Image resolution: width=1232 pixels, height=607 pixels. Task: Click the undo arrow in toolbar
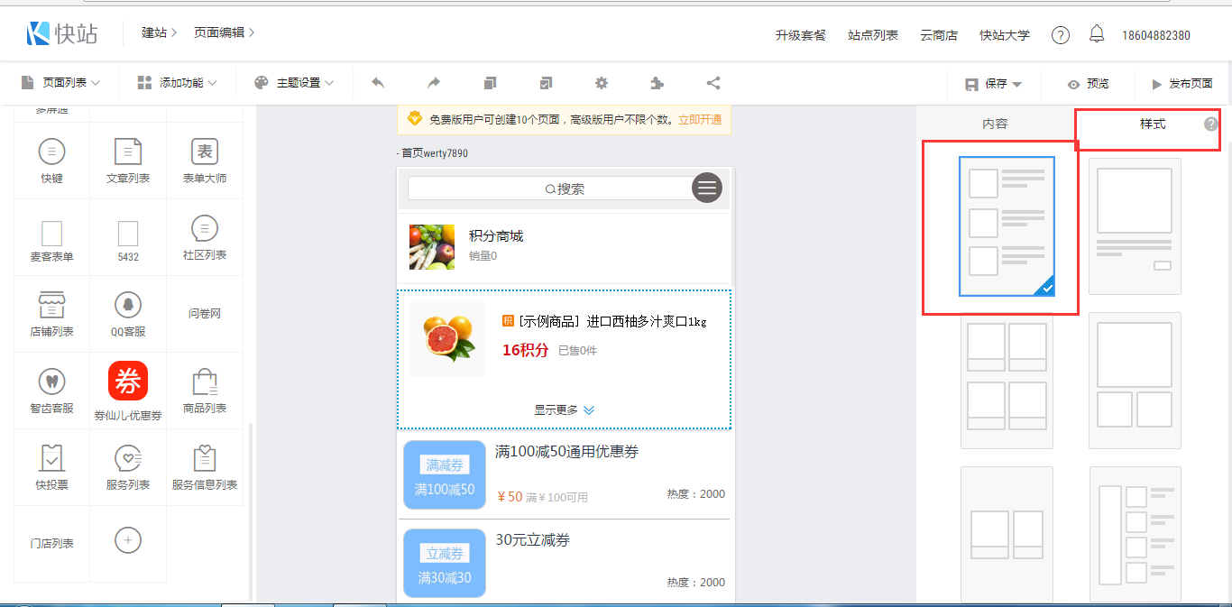[x=378, y=83]
